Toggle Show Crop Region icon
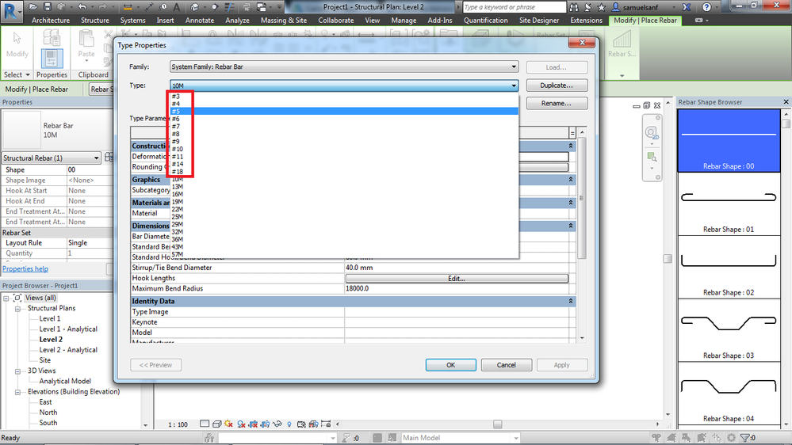The image size is (792, 445). point(265,424)
